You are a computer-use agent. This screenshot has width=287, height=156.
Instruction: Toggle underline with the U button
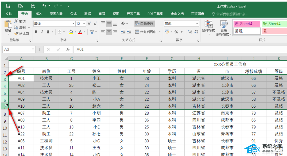[x=48, y=32]
